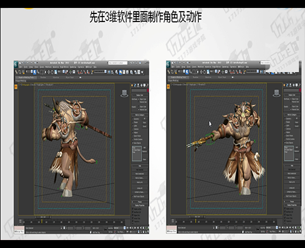Click 3ds Max application logo in left window
305x248 pixels.
pos(16,64)
